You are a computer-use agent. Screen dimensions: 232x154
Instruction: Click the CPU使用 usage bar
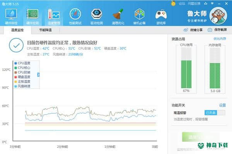click(186, 68)
